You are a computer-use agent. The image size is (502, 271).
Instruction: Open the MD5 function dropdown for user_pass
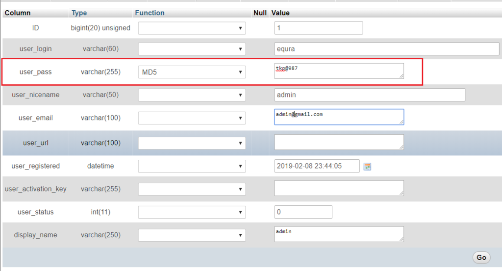(x=192, y=72)
